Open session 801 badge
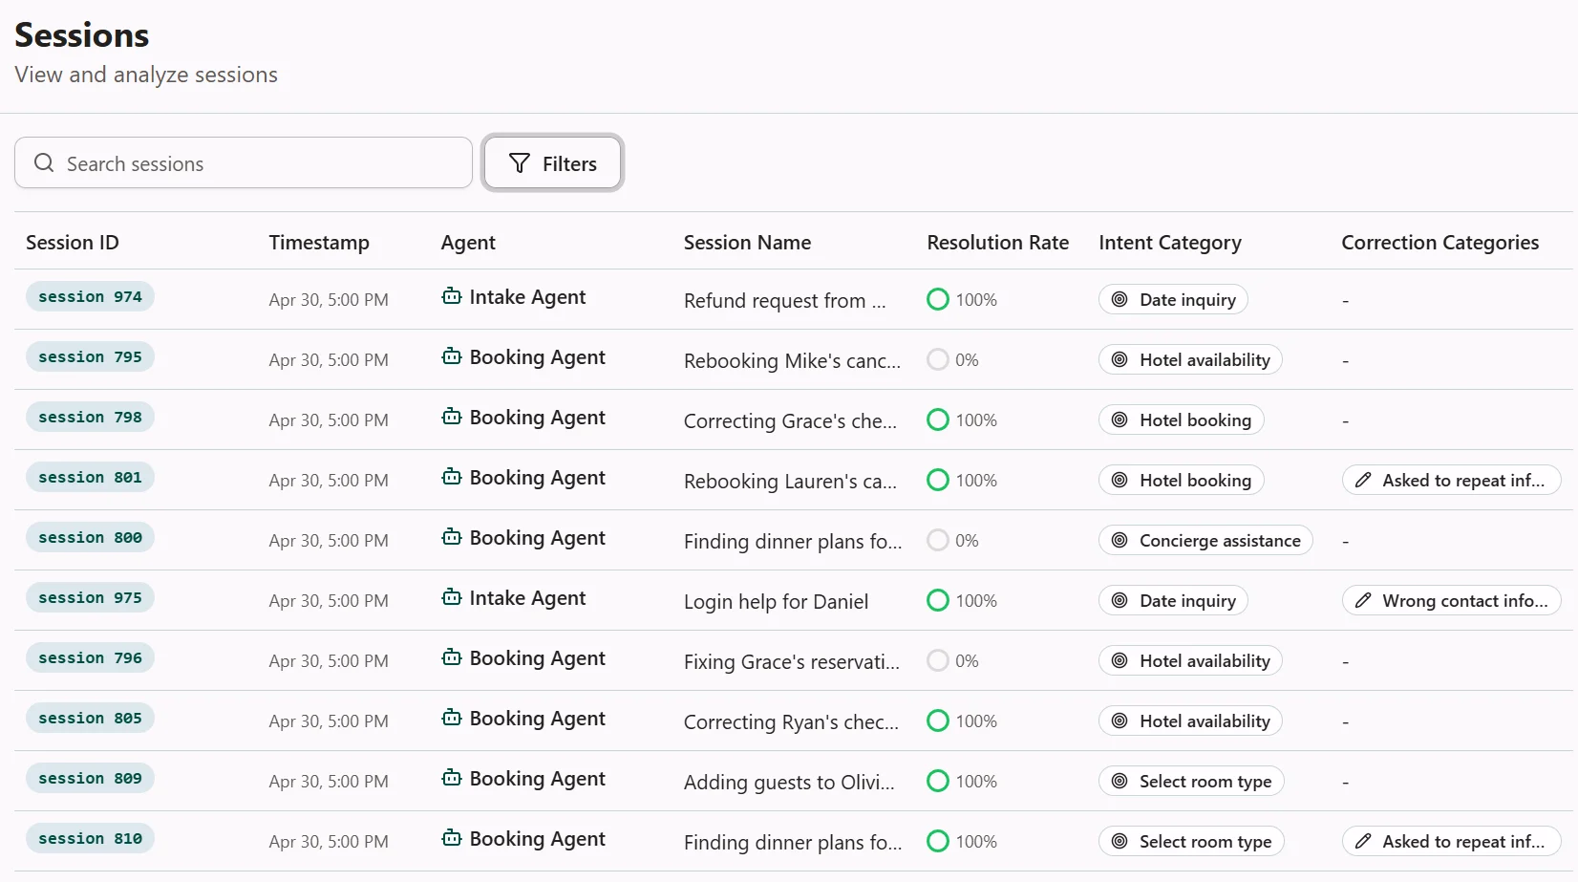1578x882 pixels. click(x=90, y=478)
